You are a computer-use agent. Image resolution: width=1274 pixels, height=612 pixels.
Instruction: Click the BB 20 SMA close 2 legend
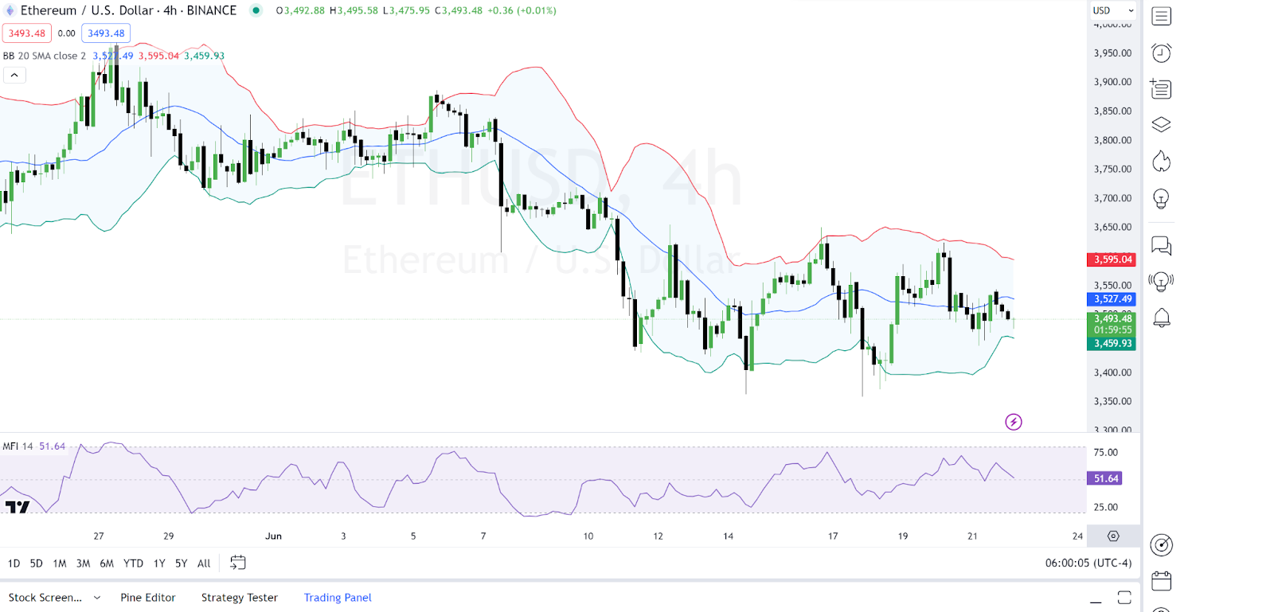pyautogui.click(x=45, y=56)
